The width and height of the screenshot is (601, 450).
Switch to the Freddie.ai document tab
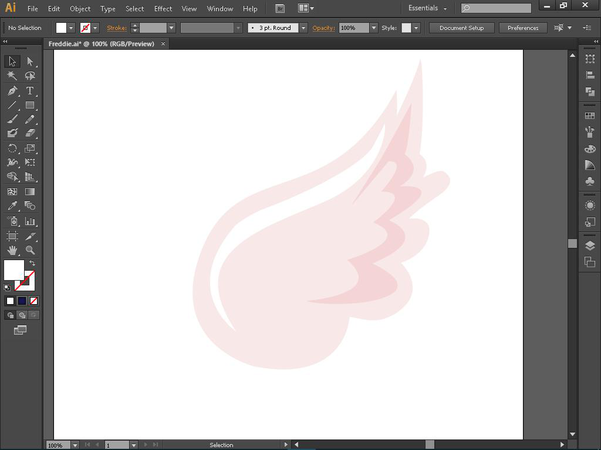[x=102, y=44]
